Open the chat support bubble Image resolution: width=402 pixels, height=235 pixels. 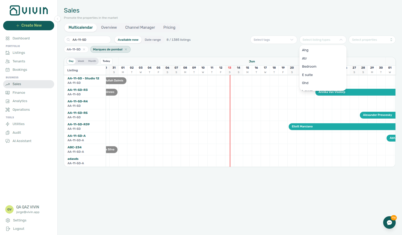coord(389,222)
